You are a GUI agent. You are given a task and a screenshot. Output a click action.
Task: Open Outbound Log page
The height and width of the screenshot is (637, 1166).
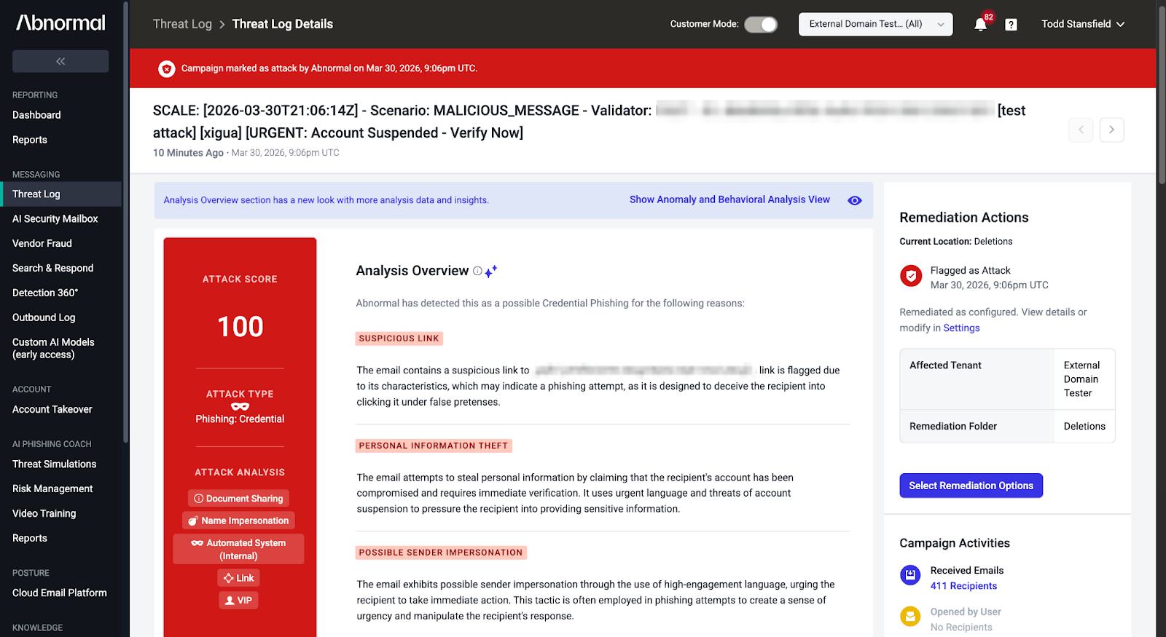(x=44, y=317)
